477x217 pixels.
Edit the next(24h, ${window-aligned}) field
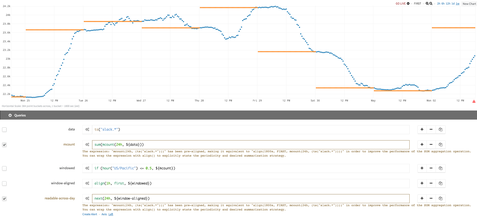(251, 198)
